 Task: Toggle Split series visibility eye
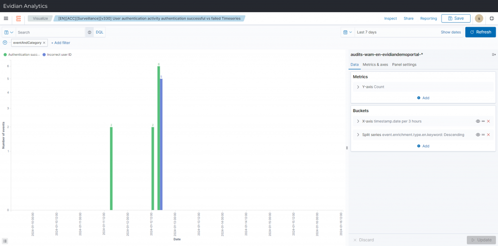pos(478,135)
